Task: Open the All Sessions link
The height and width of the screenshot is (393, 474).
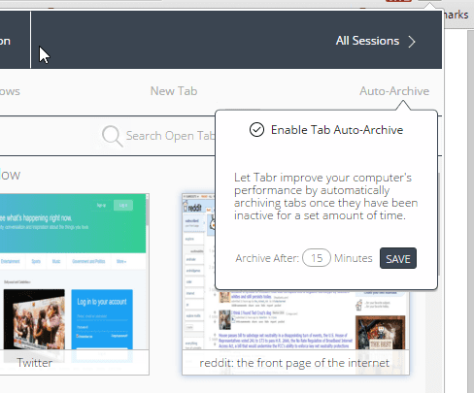Action: tap(367, 41)
